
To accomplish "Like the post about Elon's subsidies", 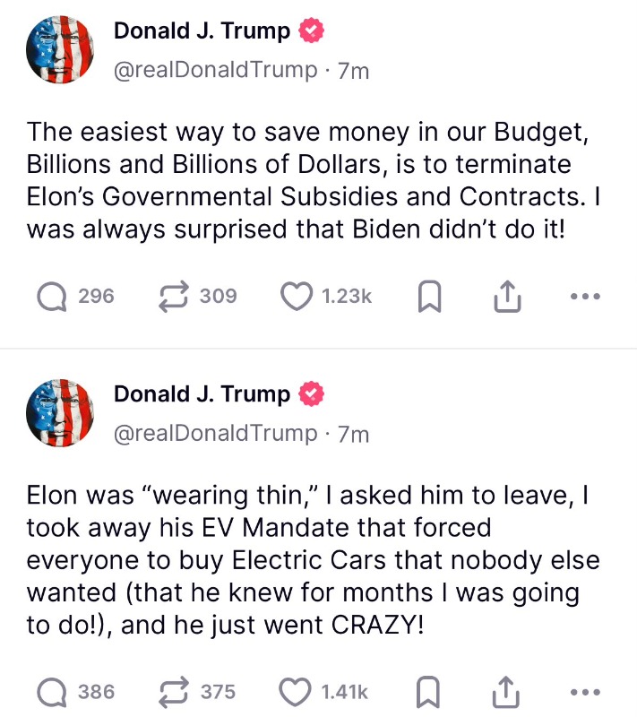I will tap(296, 296).
